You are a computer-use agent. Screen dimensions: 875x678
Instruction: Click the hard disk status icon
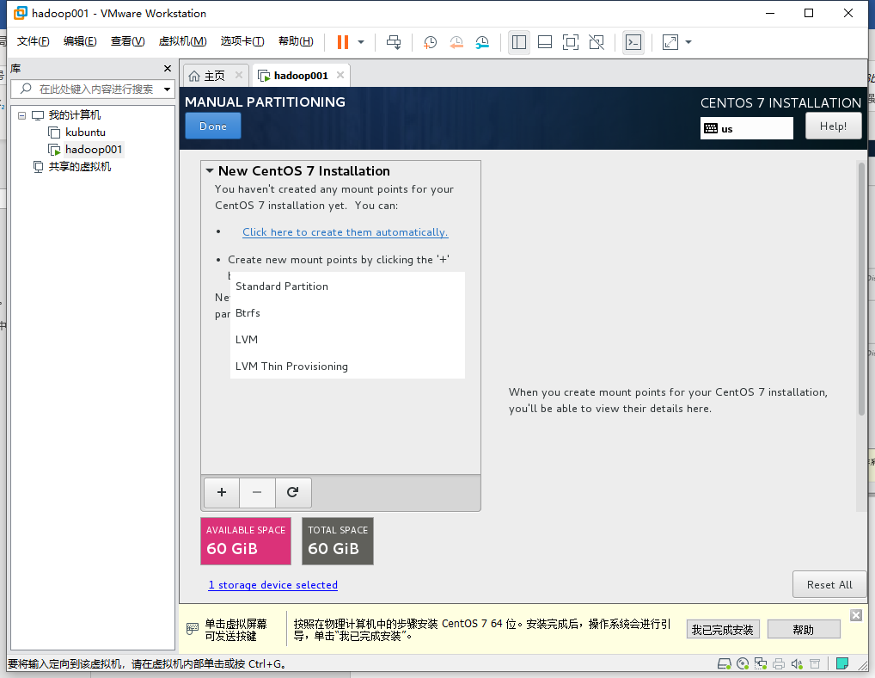coord(725,663)
